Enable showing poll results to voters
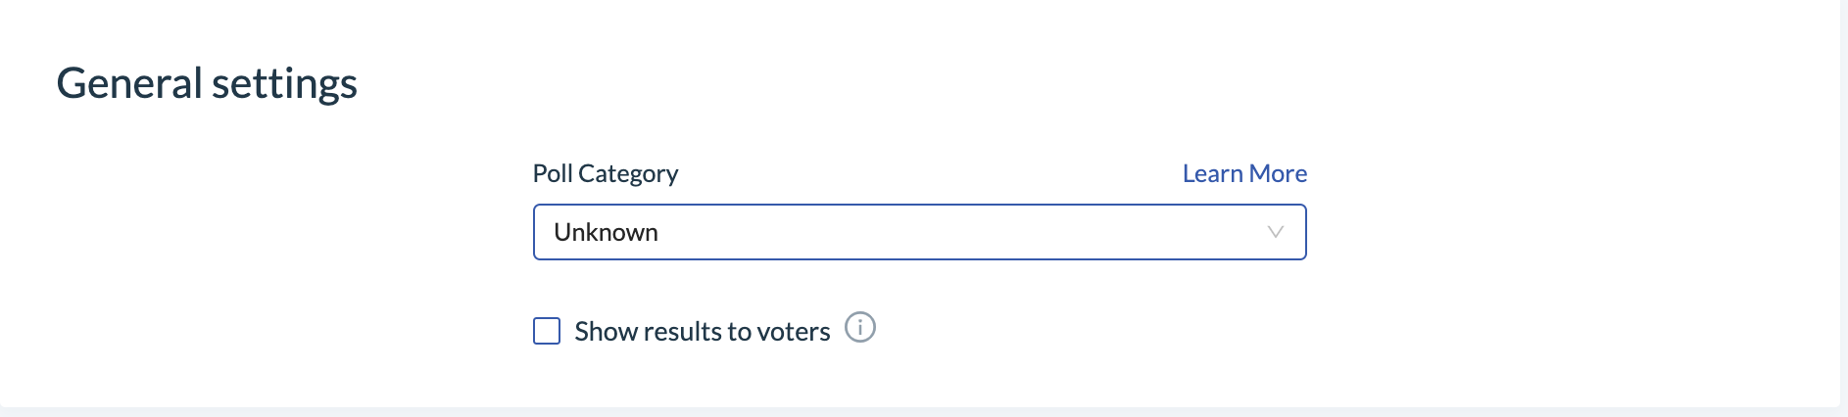This screenshot has height=417, width=1848. tap(547, 331)
